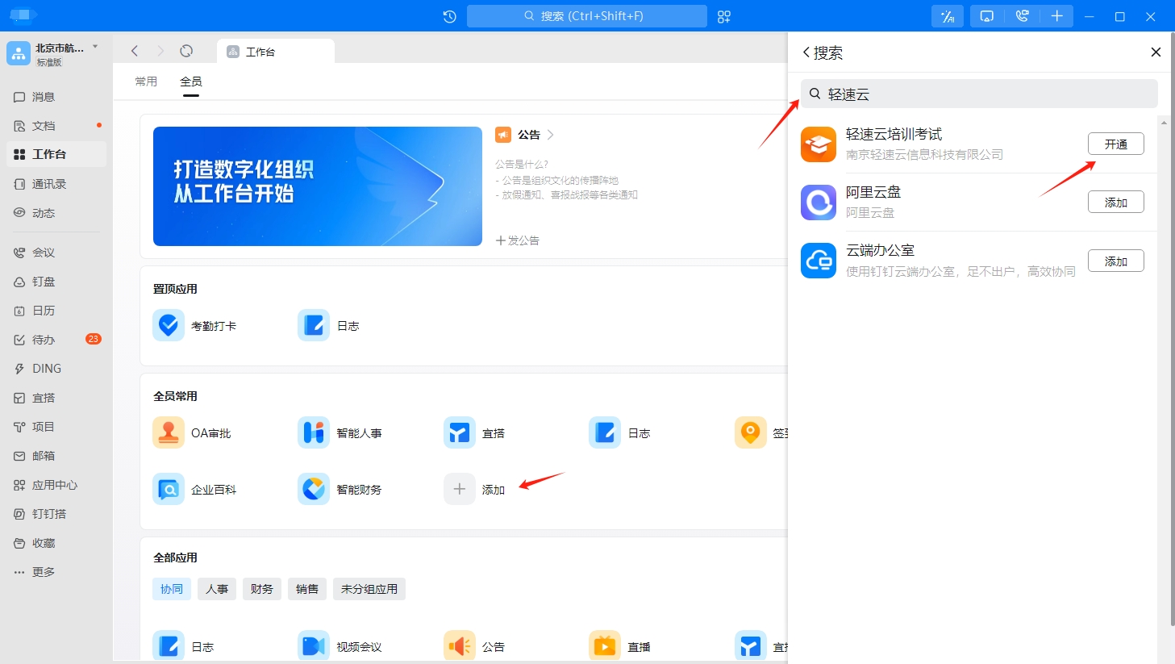
Task: Filter all apps by 人事 category
Action: point(217,589)
